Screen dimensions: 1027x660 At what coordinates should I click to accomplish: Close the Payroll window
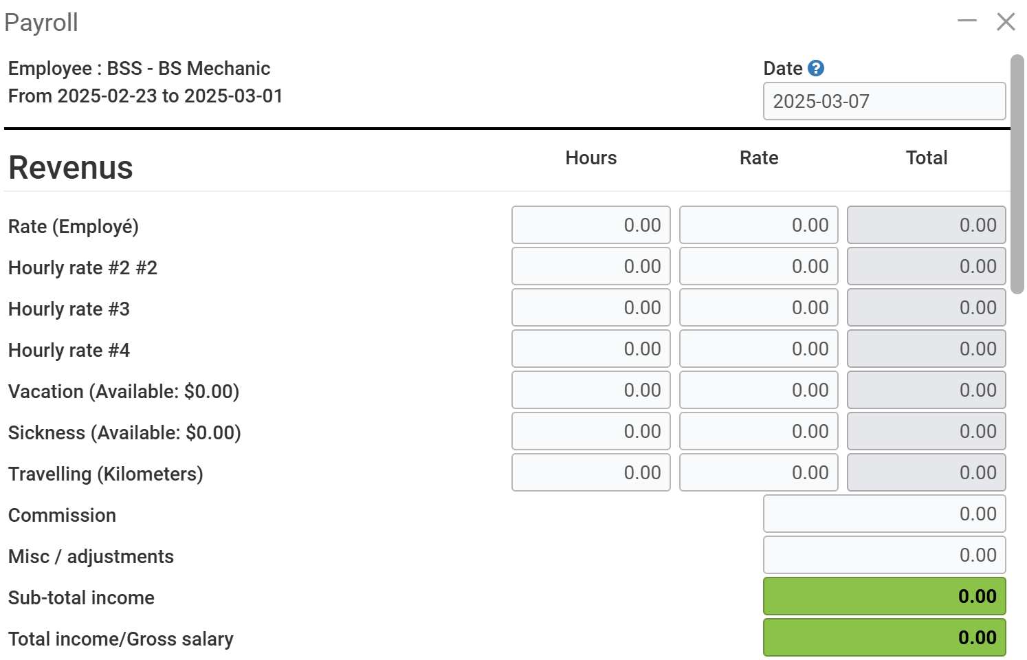[1006, 21]
